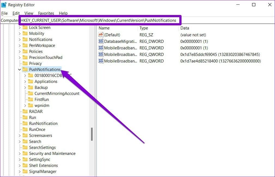Select the Screensavers tree item
The image size is (275, 177).
coord(41,136)
